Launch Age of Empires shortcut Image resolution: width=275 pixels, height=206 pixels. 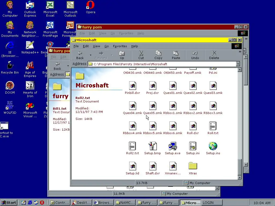(30, 69)
